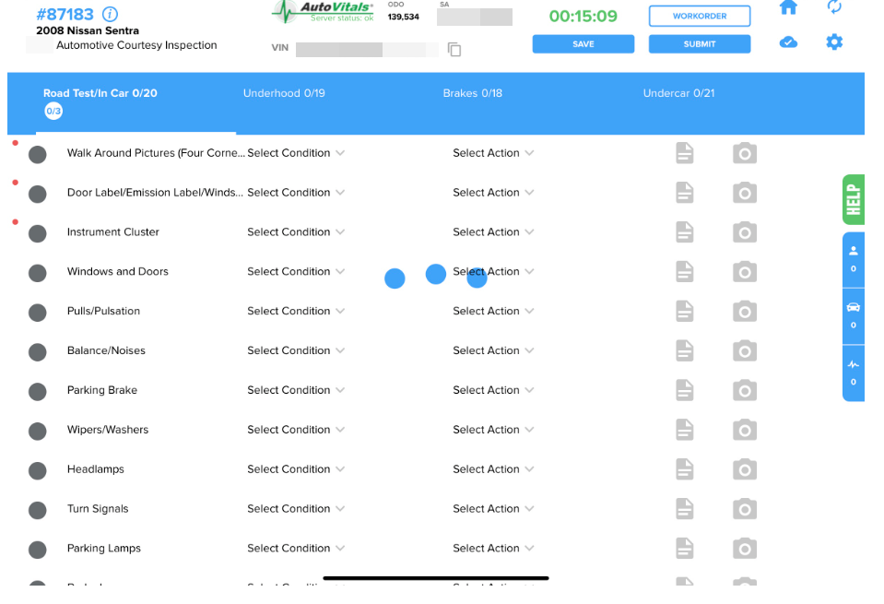The height and width of the screenshot is (604, 884).
Task: Open the camera icon for Walk Around Pictures
Action: (744, 153)
